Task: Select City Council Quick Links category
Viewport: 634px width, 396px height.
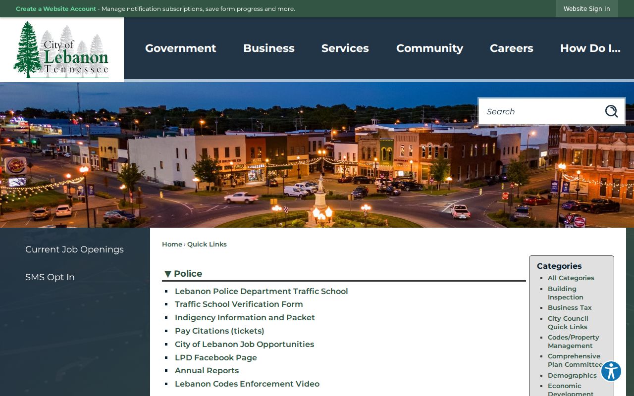Action: (x=568, y=323)
